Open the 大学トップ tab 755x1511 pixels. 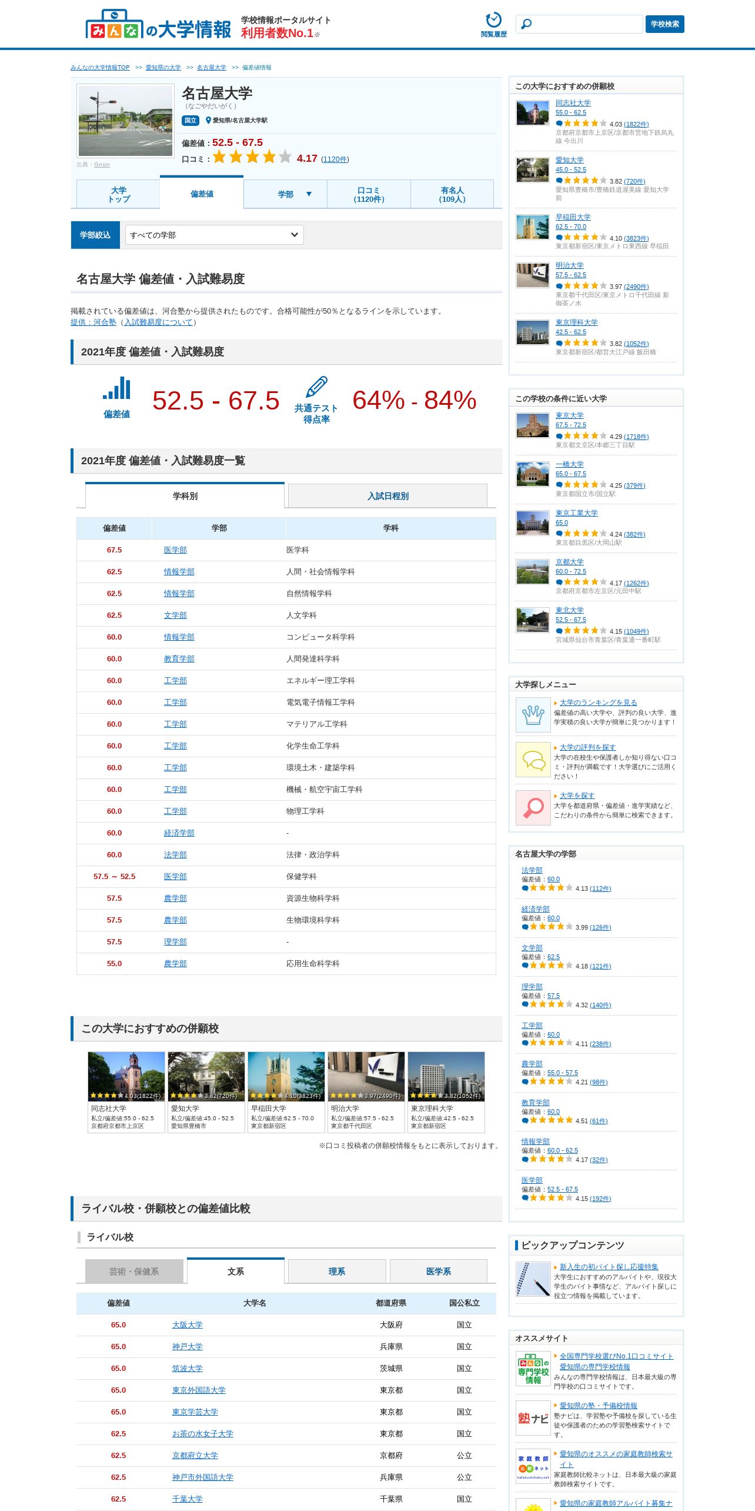click(118, 195)
